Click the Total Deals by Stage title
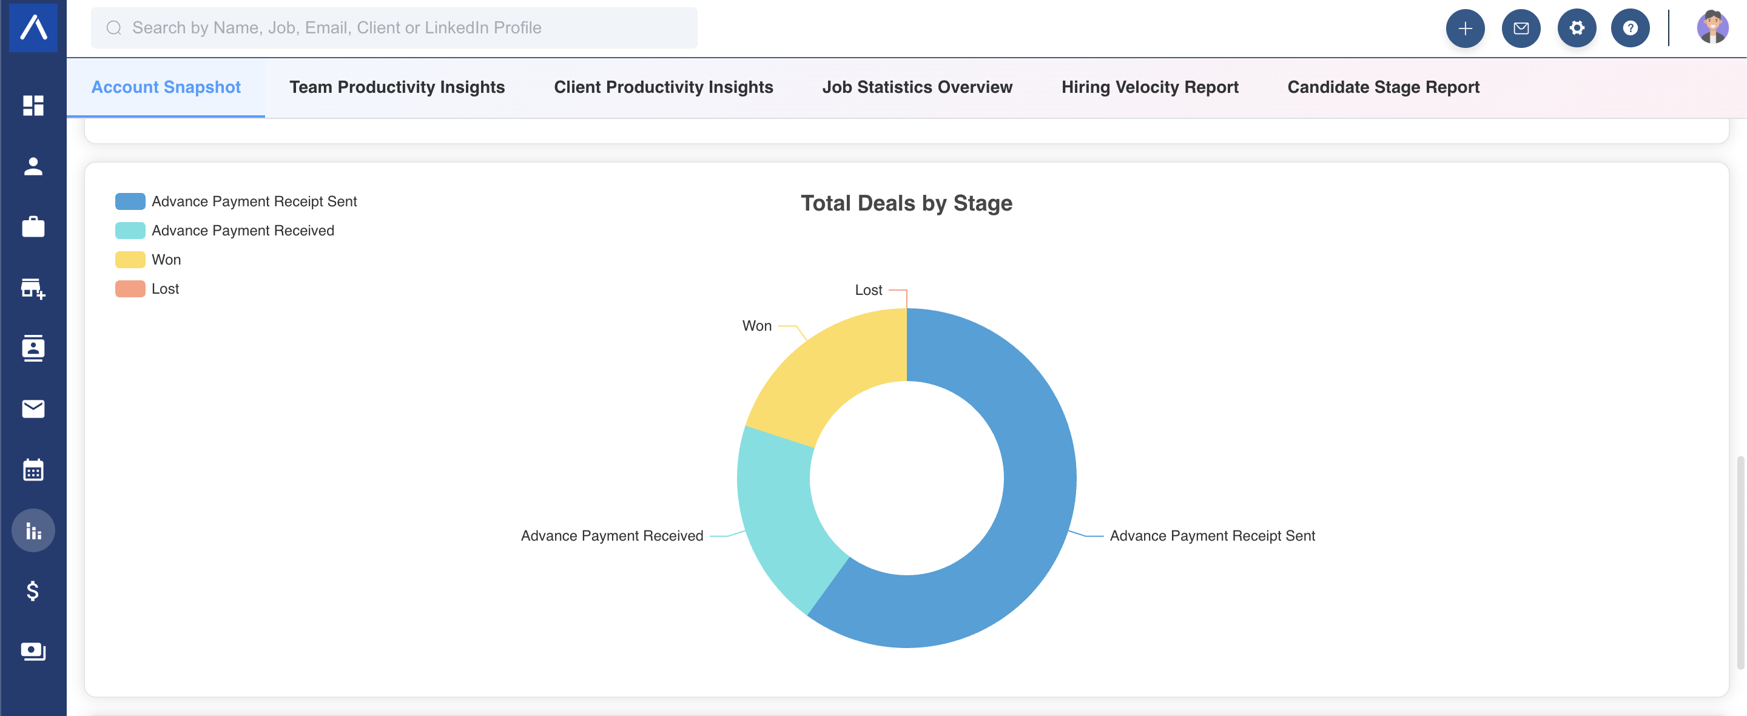The image size is (1747, 716). pos(906,203)
